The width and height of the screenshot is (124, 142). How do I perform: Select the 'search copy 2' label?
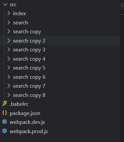pyautogui.click(x=29, y=41)
